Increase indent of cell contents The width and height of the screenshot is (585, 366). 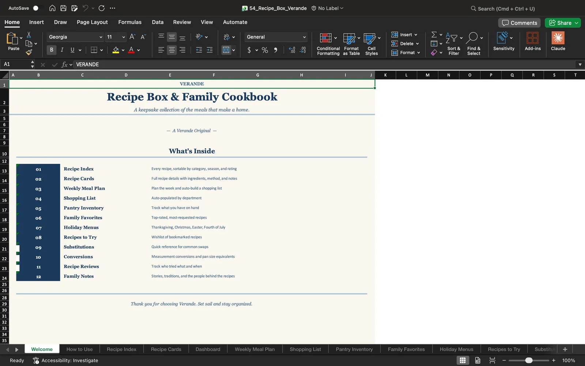210,50
